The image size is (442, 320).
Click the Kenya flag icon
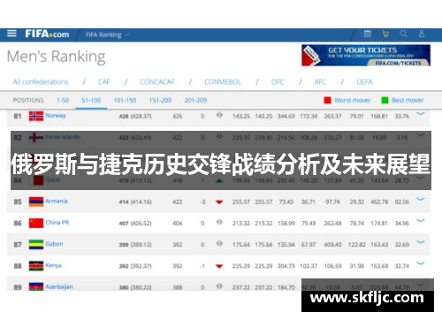click(36, 266)
